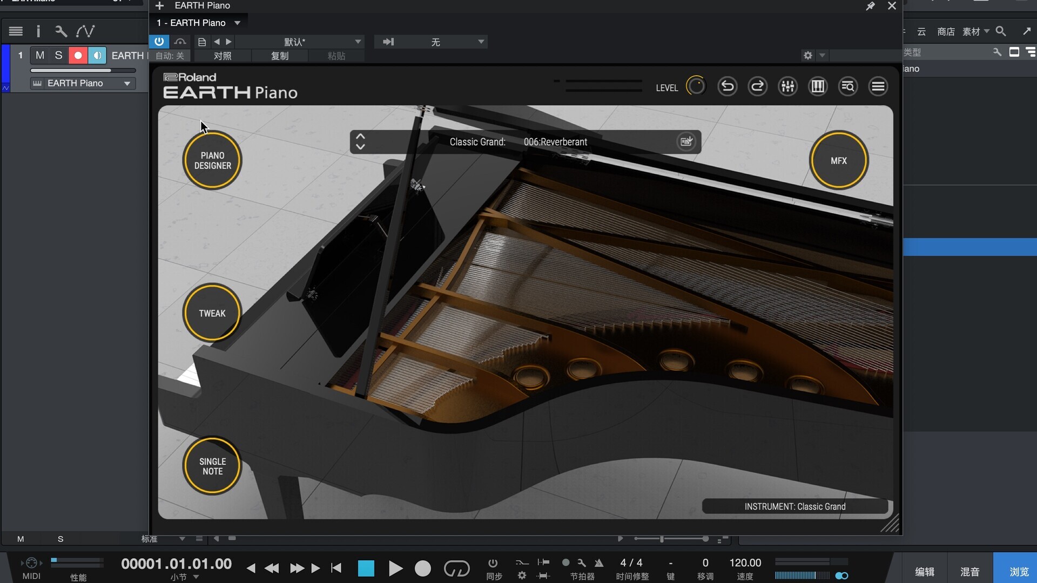Click the undo icon in EARTH Piano

pos(728,86)
